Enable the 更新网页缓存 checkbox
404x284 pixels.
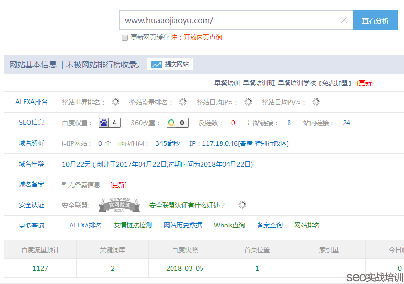coord(125,37)
